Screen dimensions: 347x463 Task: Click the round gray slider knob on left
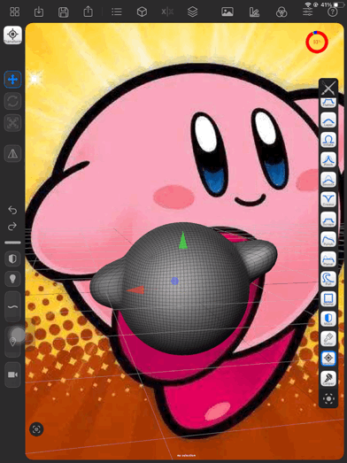click(19, 334)
